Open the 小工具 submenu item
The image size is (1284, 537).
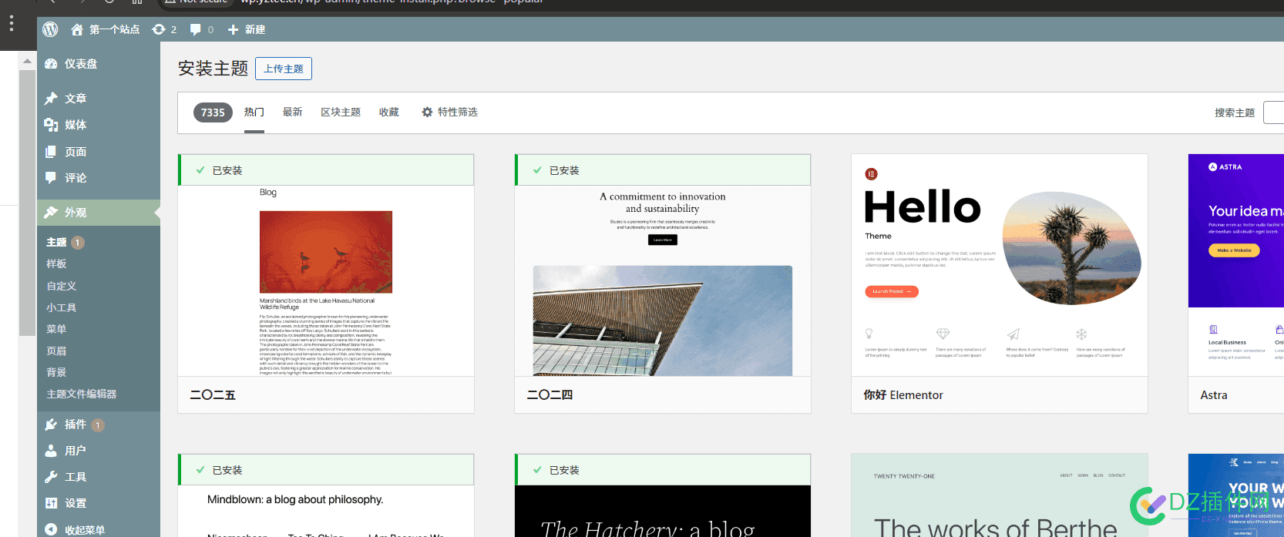coord(62,307)
